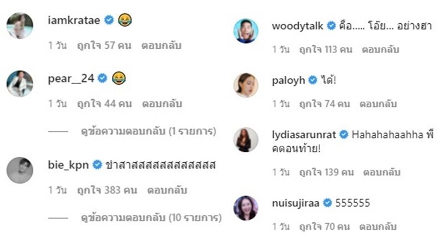The width and height of the screenshot is (445, 237).
Task: Open the paloyh username link
Action: pos(289,81)
